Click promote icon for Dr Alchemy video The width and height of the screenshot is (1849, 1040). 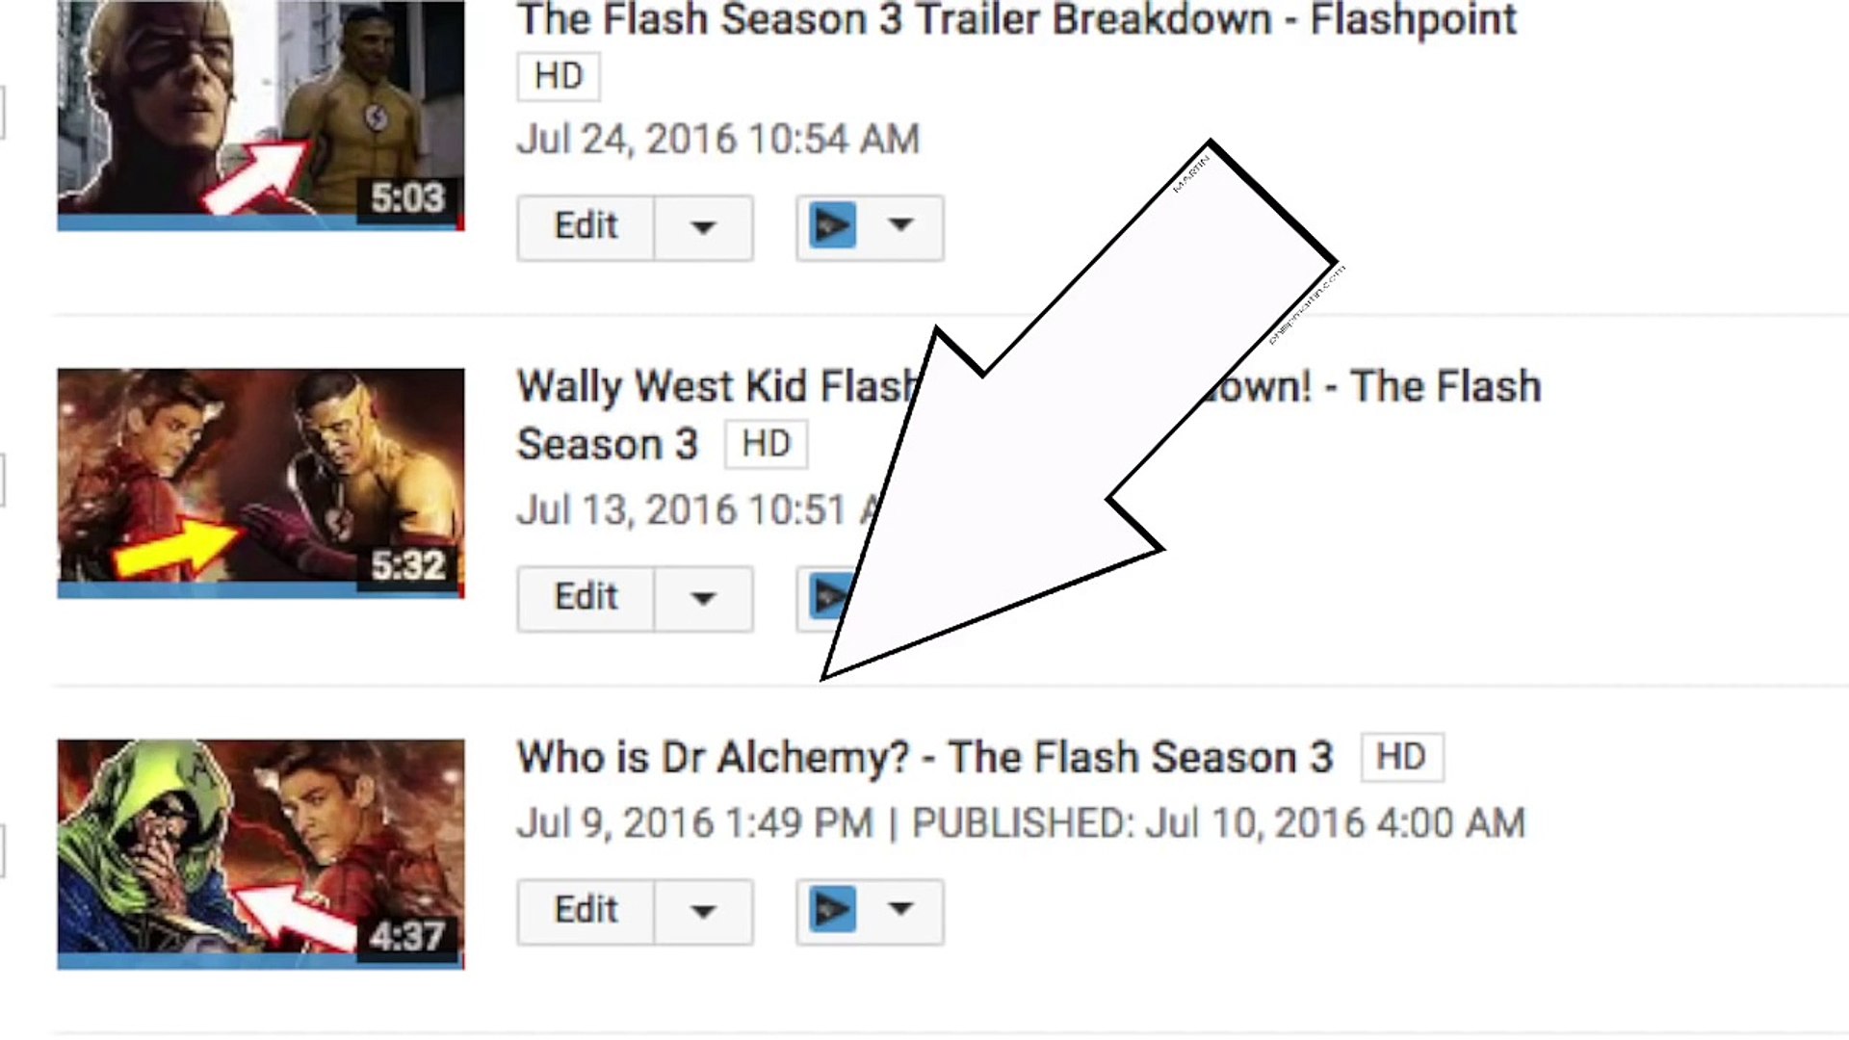[x=833, y=910]
